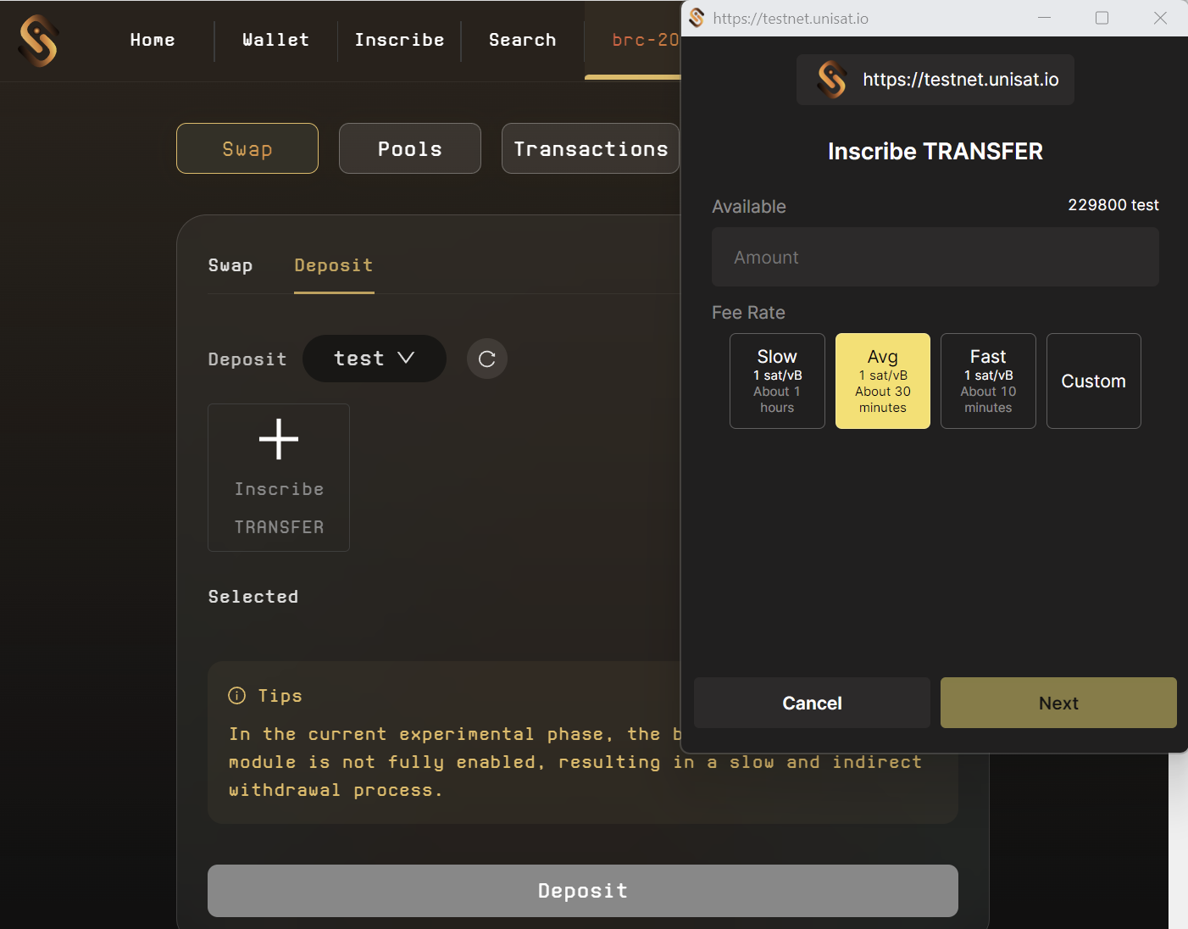Cancel the Inscribe TRANSFER dialog

811,703
